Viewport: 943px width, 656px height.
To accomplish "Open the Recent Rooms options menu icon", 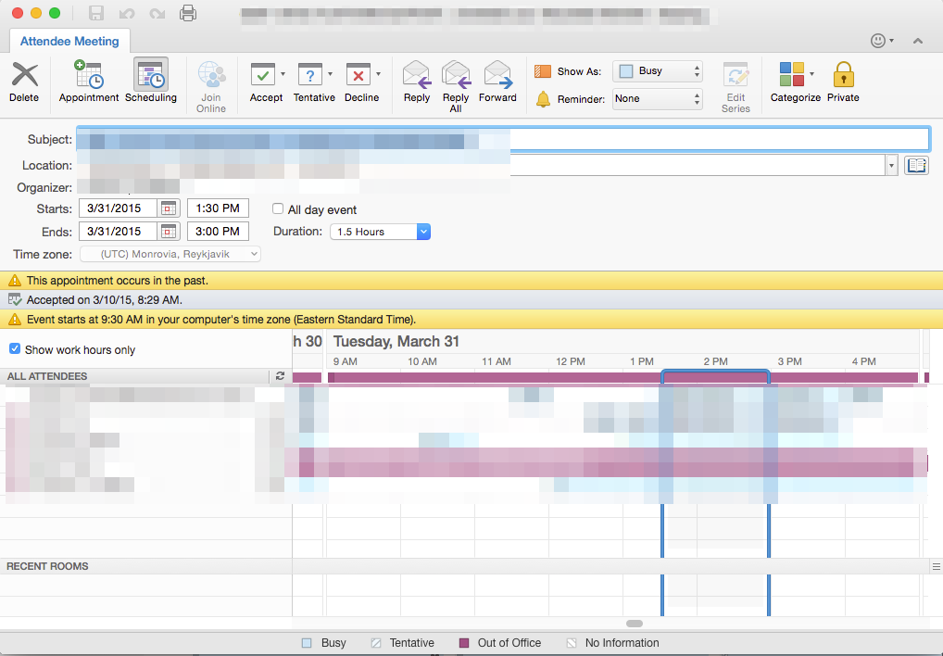I will pos(937,566).
